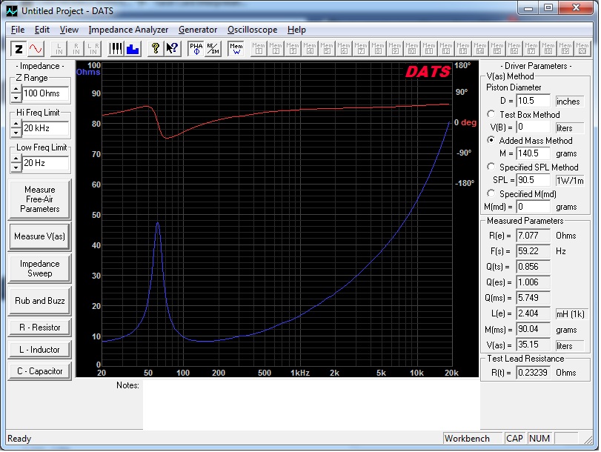
Task: Open the SPL 1W/1m unit selector
Action: pyautogui.click(x=570, y=180)
